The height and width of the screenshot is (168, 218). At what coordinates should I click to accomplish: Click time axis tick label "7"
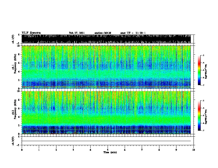[x=142, y=150]
